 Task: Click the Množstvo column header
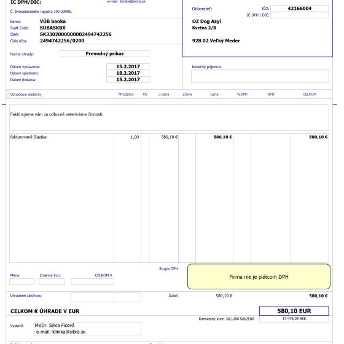click(x=126, y=95)
